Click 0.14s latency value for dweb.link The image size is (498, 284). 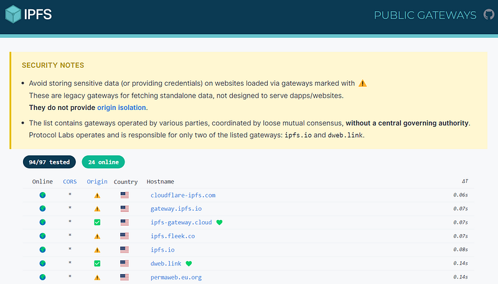pyautogui.click(x=461, y=263)
